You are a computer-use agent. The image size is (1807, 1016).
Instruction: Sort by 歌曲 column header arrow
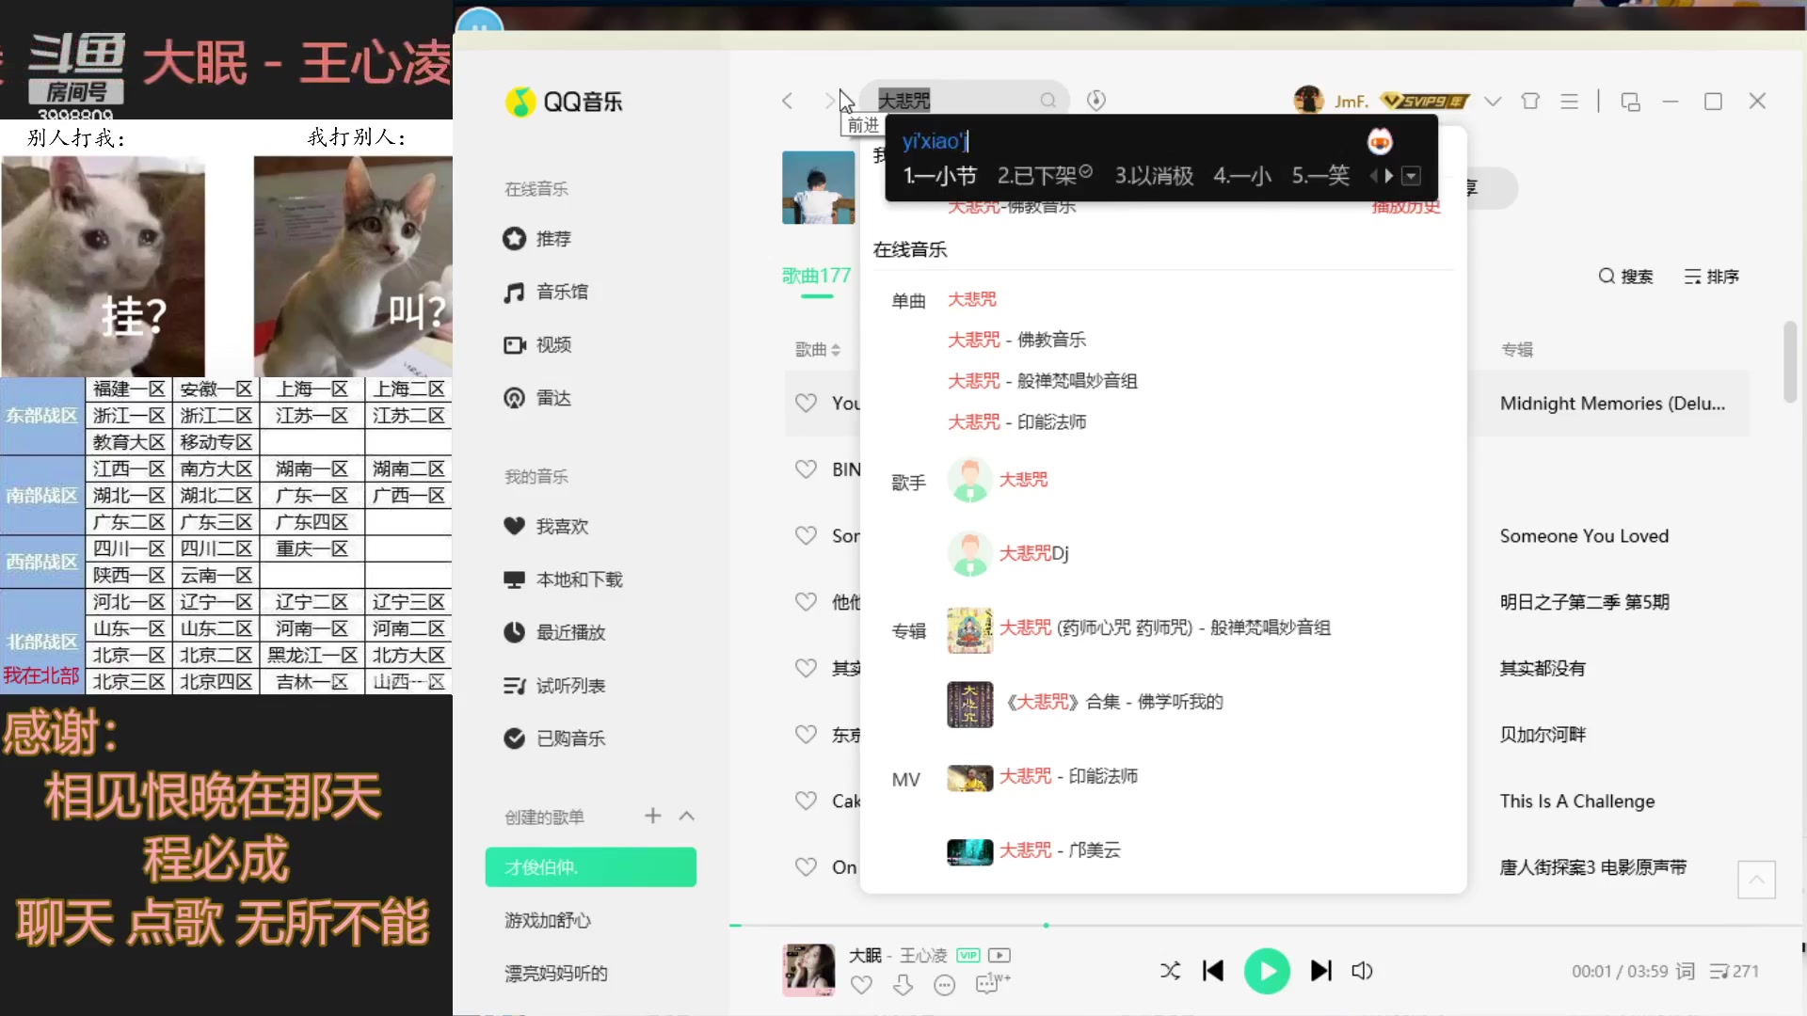point(836,350)
